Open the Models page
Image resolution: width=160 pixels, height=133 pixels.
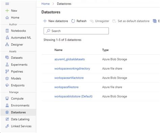point(16,78)
